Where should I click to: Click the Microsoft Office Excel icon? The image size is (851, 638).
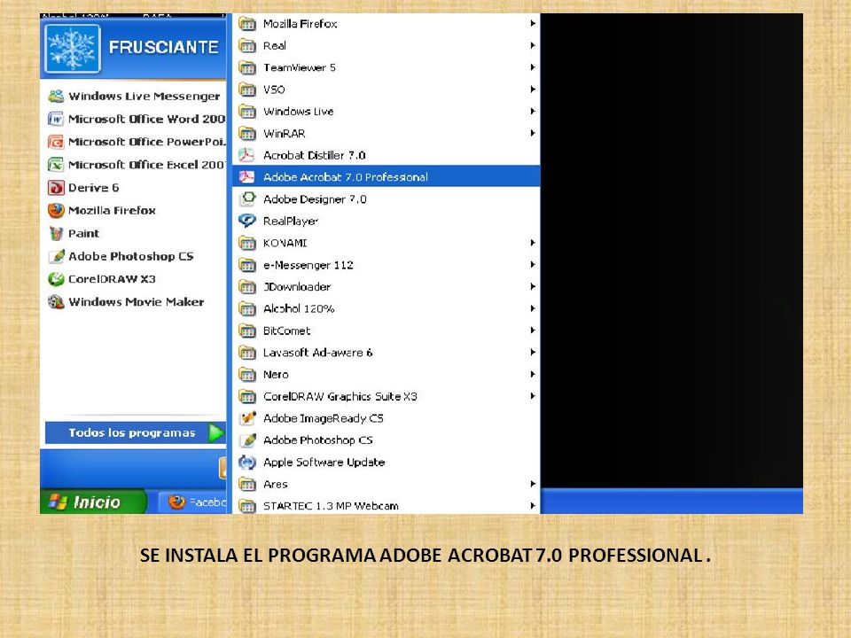pyautogui.click(x=56, y=165)
